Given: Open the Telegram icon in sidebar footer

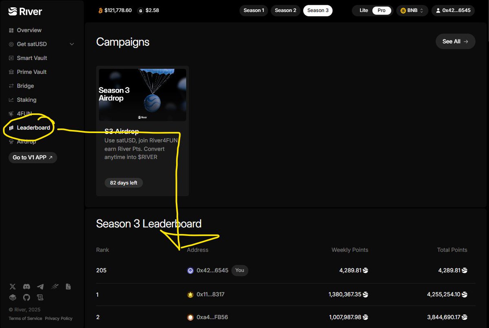Looking at the screenshot, I should pos(40,287).
